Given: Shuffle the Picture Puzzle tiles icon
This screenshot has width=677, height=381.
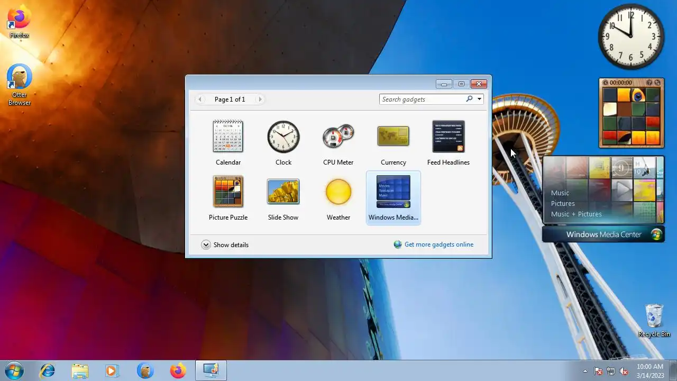Looking at the screenshot, I should (657, 83).
